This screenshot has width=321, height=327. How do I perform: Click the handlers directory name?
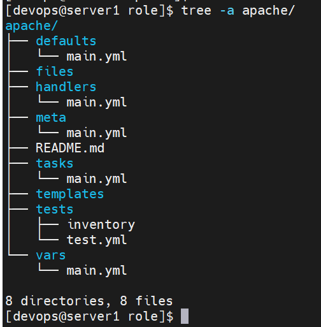point(66,87)
